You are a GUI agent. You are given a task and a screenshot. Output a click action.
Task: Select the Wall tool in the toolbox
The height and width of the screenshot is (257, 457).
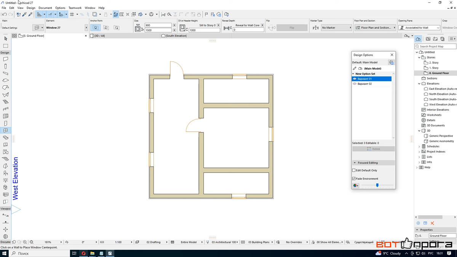click(x=5, y=59)
